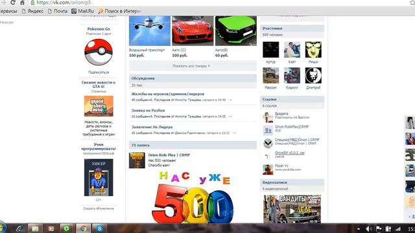Open the Поиск в Интернете bookmark
Screen dimensions: 415x233
click(119, 11)
